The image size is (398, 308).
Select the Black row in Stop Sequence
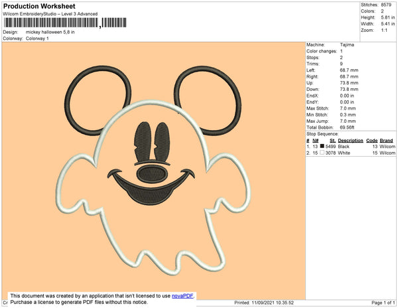pos(351,147)
